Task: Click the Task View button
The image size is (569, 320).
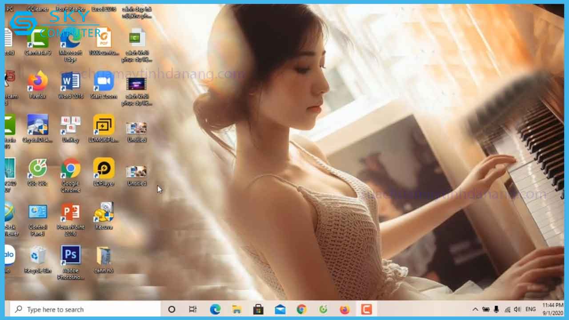Action: click(x=193, y=309)
